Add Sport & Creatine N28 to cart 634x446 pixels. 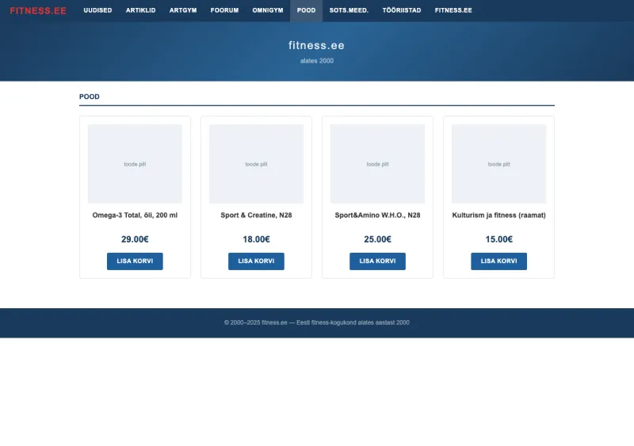[256, 261]
